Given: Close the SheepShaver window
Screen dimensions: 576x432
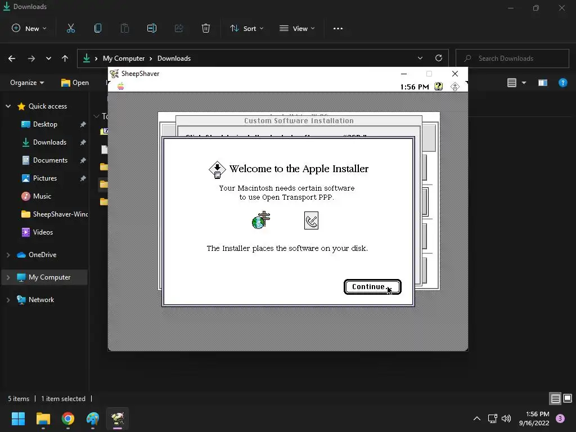Looking at the screenshot, I should click(x=454, y=74).
